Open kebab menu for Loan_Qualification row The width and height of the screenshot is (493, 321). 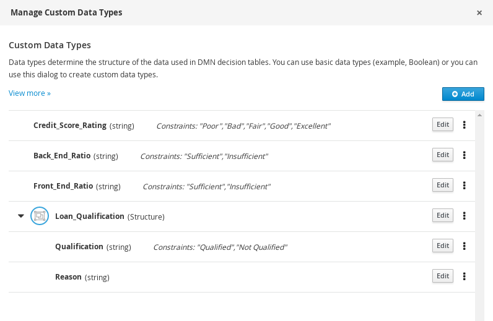pos(464,215)
